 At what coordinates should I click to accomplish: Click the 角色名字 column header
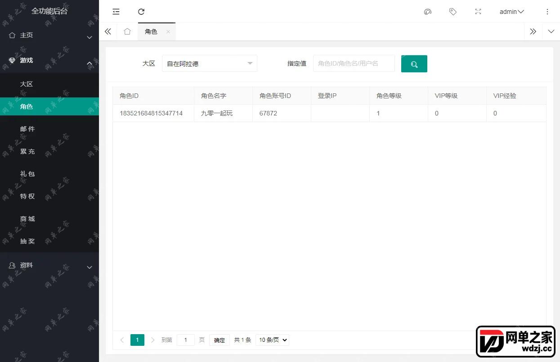[x=223, y=96]
